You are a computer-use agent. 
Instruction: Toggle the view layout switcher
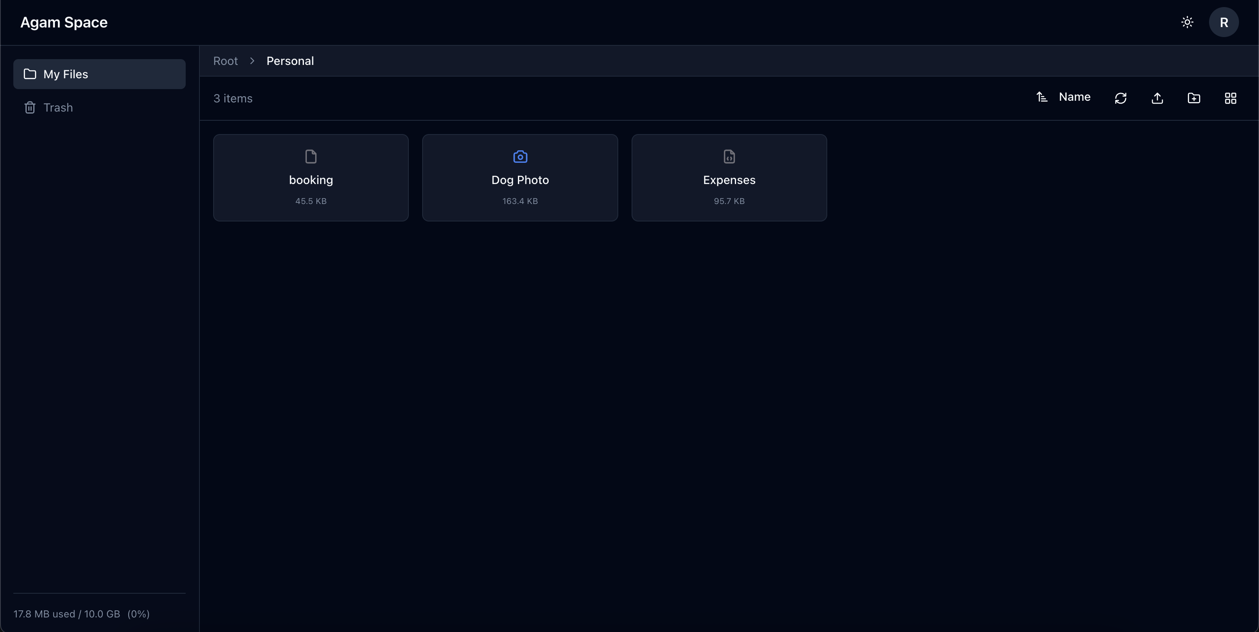tap(1230, 98)
